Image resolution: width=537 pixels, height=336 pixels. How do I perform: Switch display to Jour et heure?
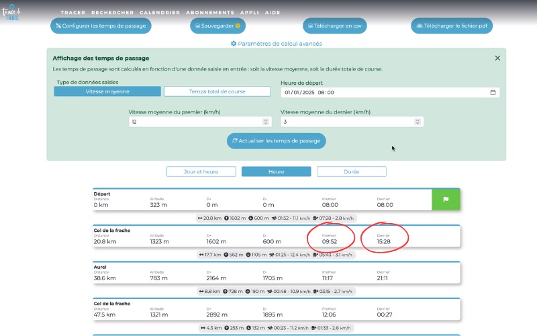click(x=201, y=171)
